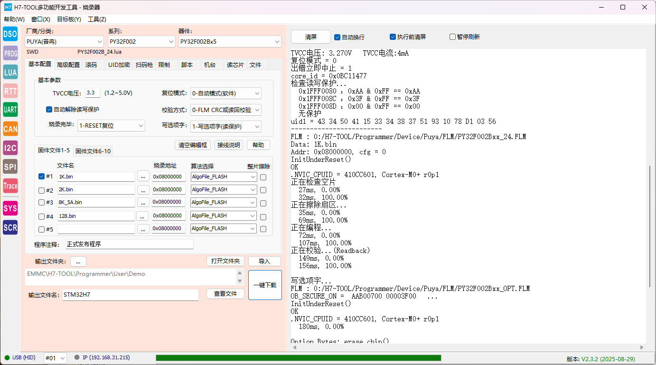Click the log horizontal scrollbar
The image size is (656, 365).
coord(469,348)
